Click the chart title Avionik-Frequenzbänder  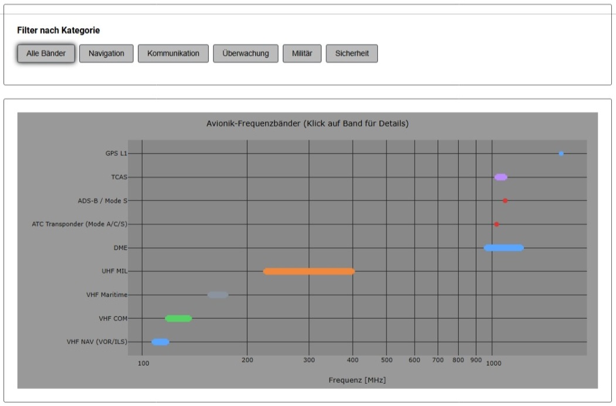coord(307,124)
